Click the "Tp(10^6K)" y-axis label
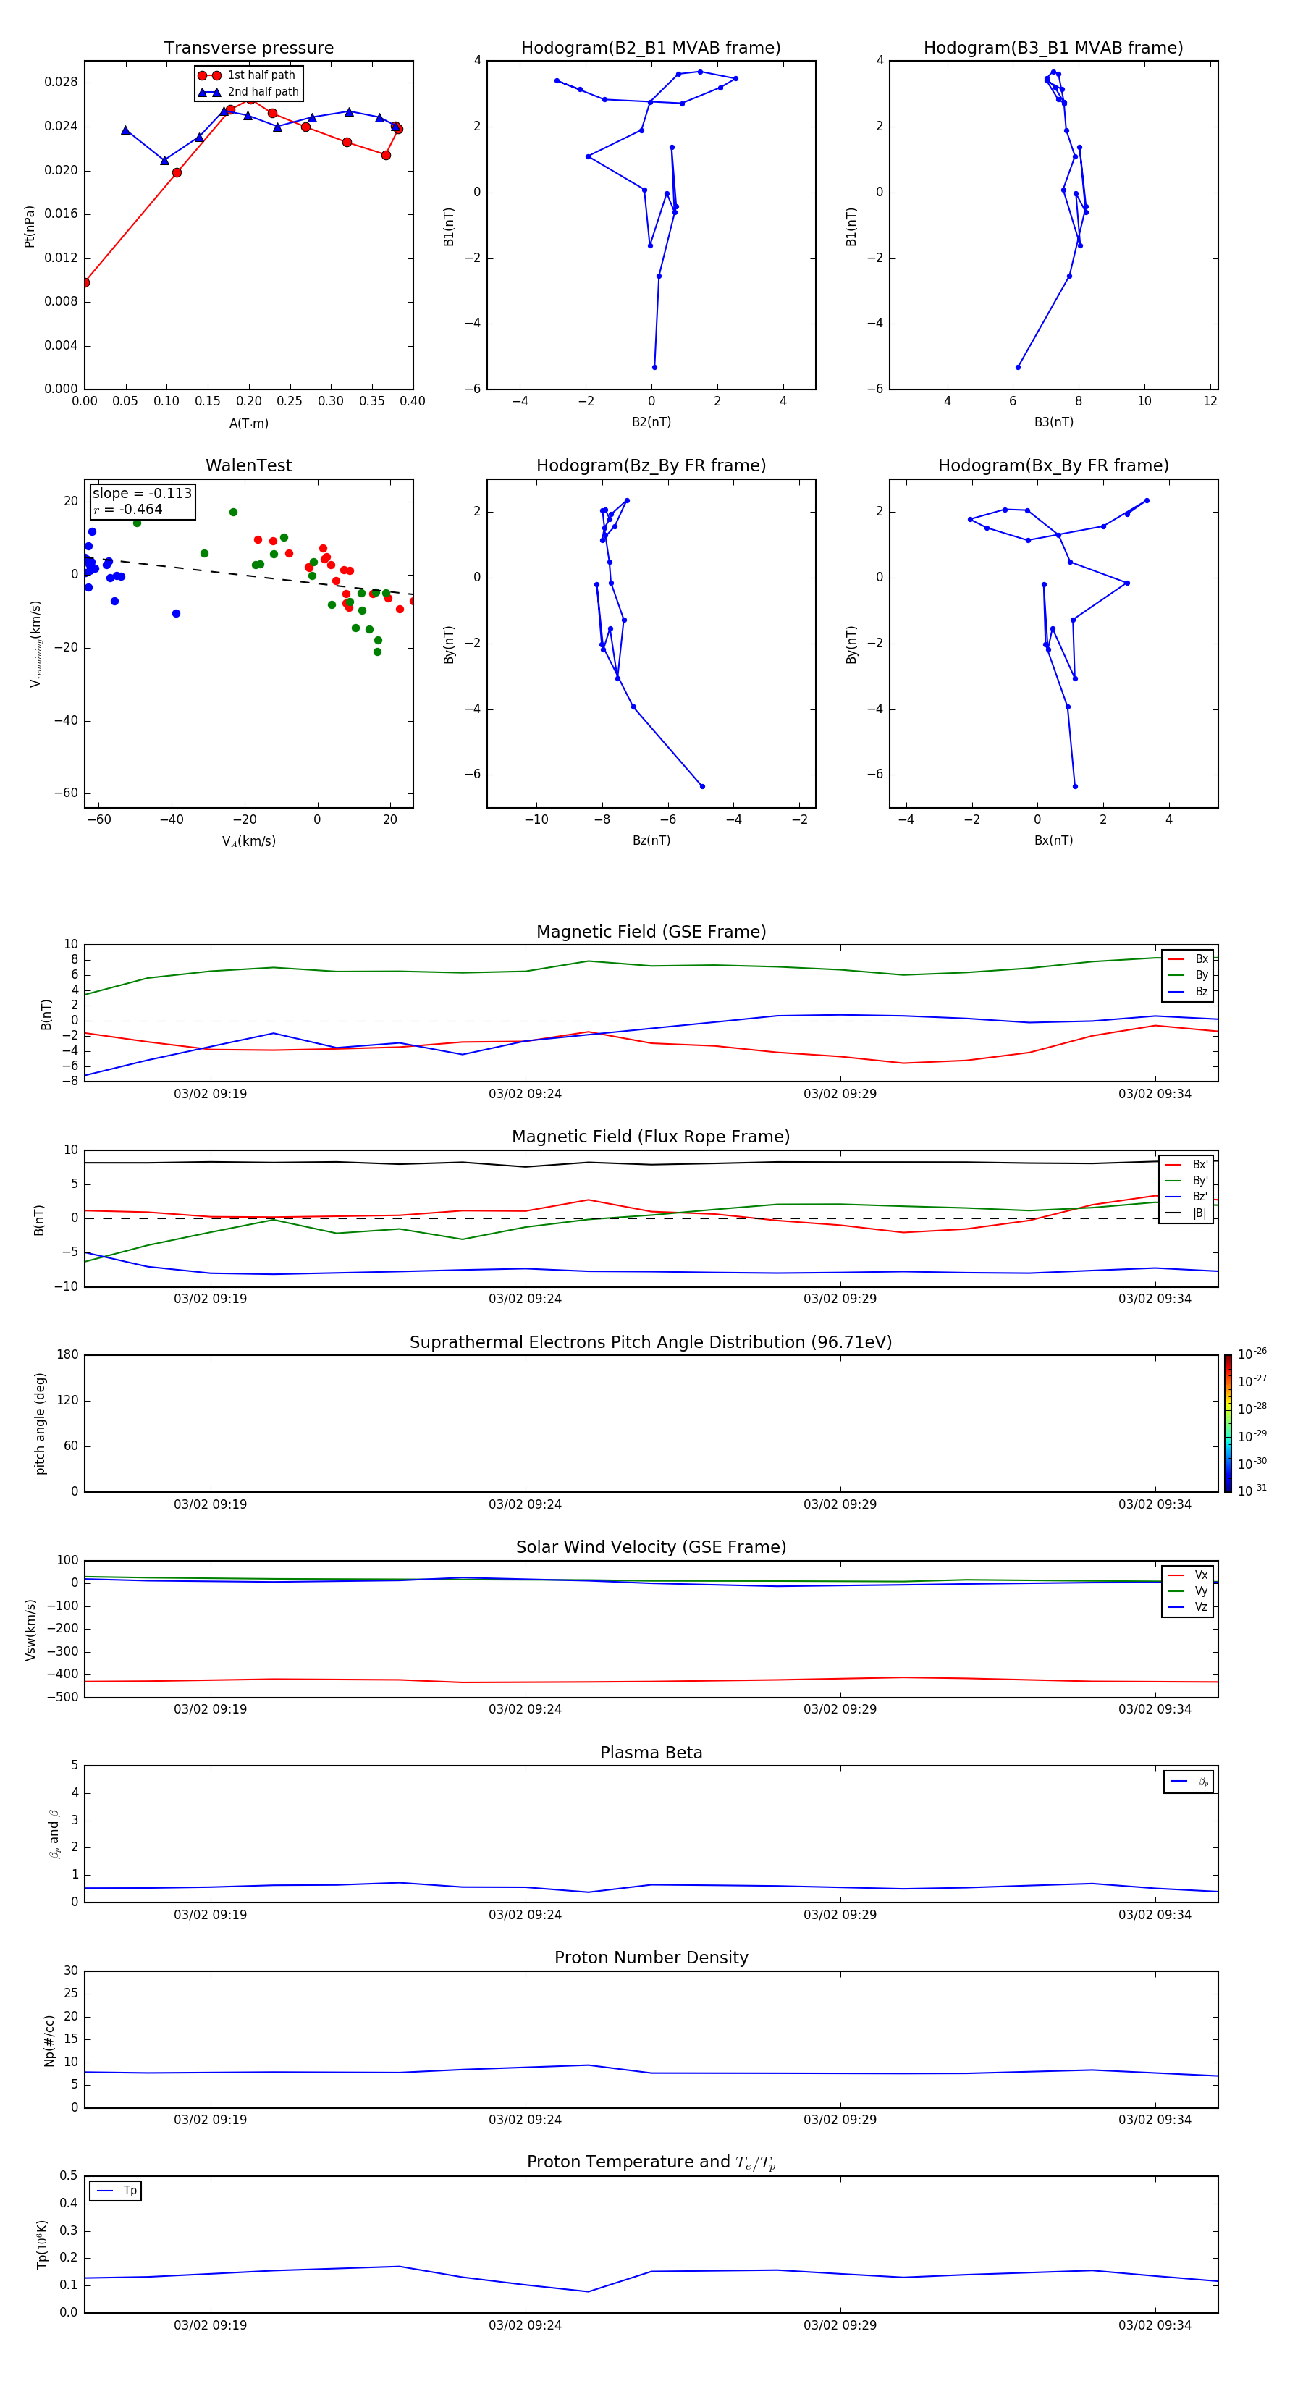 (x=42, y=2244)
